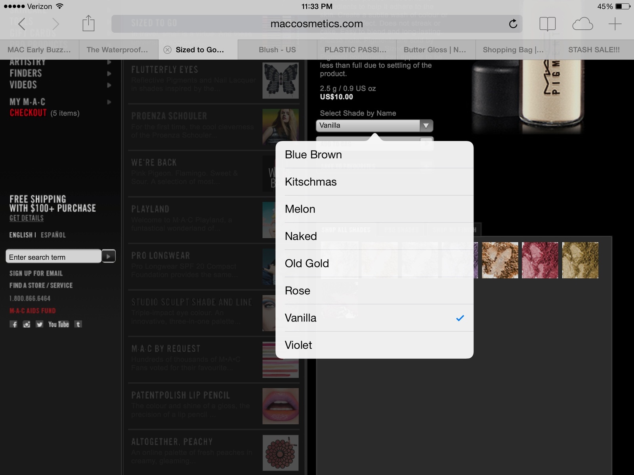The width and height of the screenshot is (634, 475).
Task: Switch language to Español
Action: coord(53,235)
